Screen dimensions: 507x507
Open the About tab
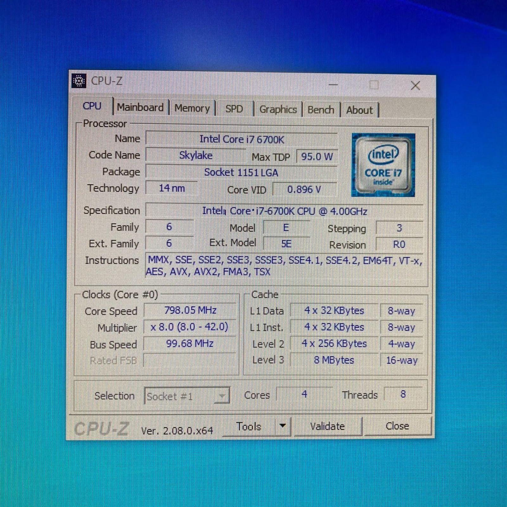tap(359, 110)
